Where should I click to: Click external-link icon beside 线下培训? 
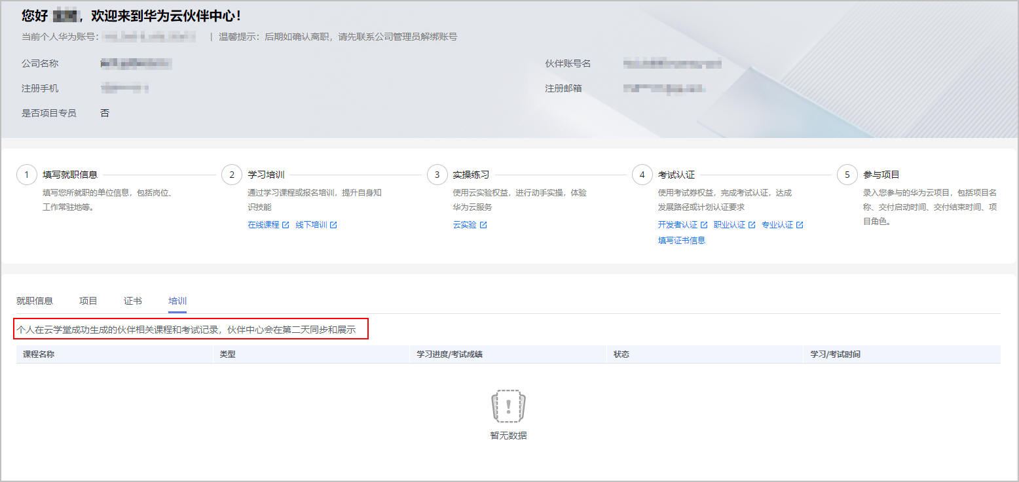pos(333,225)
